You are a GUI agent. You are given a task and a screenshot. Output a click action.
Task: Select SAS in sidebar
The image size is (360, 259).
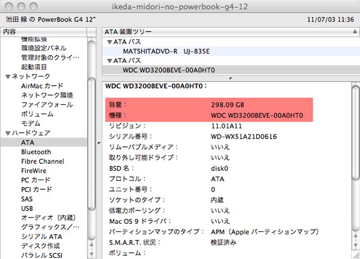point(27,199)
